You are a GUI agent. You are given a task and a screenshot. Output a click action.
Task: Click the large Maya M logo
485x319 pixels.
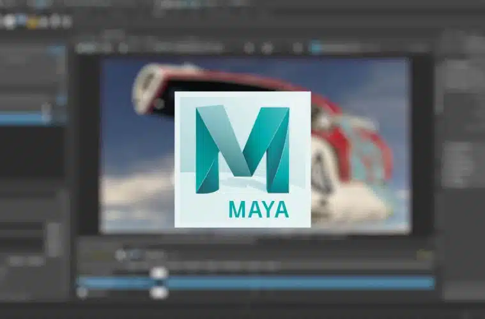pos(242,149)
